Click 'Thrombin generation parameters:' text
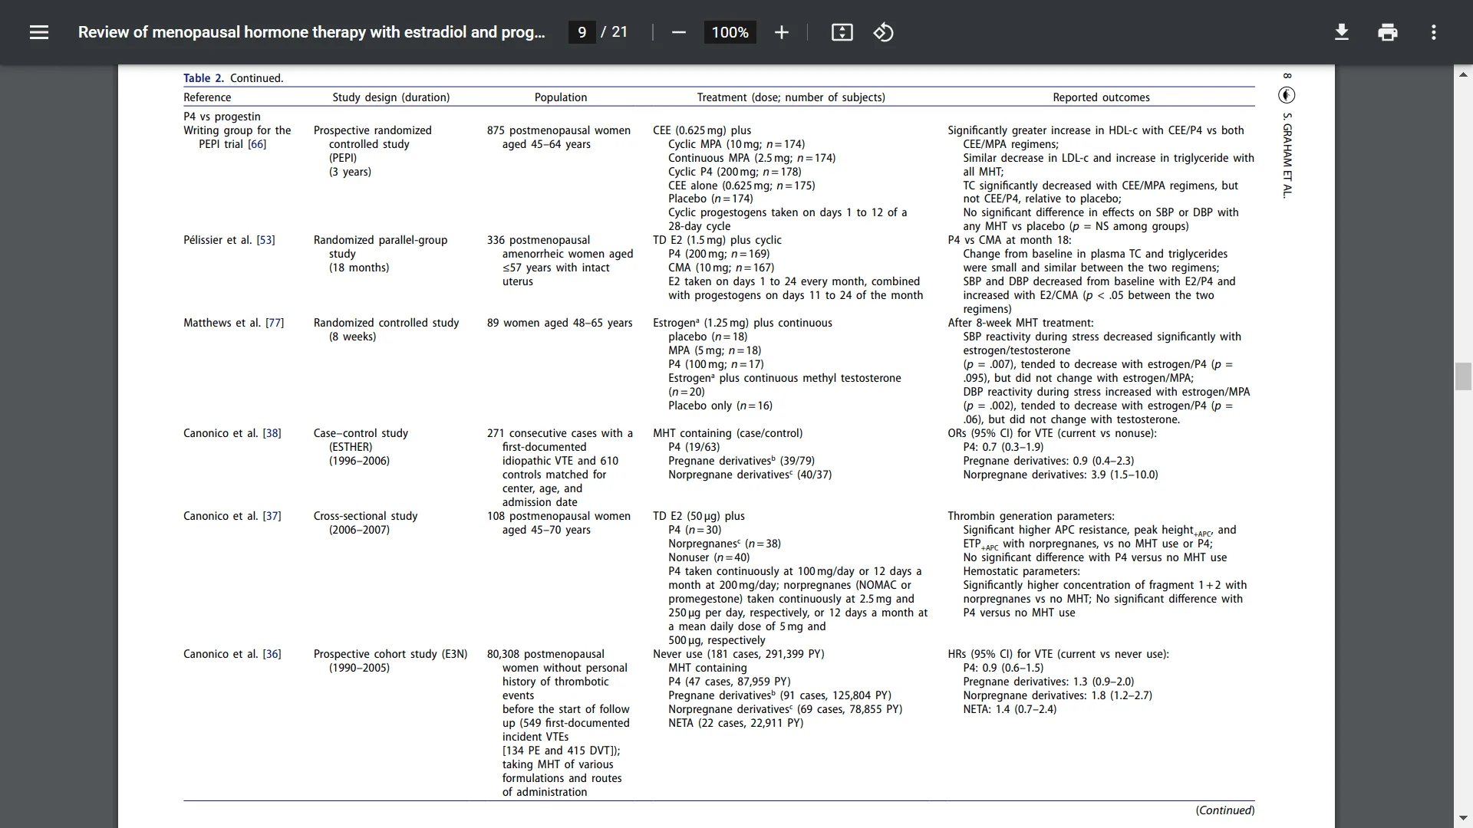Screen dimensions: 1473x828 (x=1031, y=516)
